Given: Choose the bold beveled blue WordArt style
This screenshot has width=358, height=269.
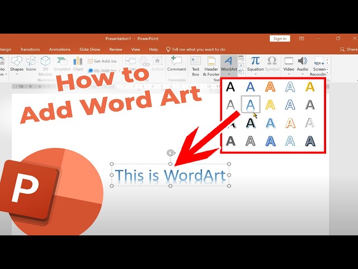Looking at the screenshot, I should point(270,141).
